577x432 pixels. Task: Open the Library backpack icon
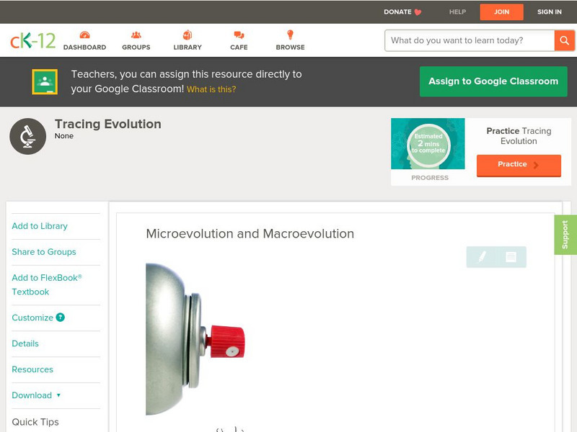(188, 35)
